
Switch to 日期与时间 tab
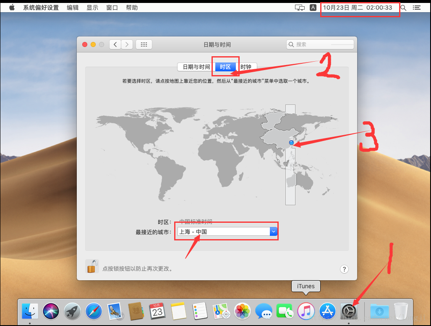click(x=196, y=67)
